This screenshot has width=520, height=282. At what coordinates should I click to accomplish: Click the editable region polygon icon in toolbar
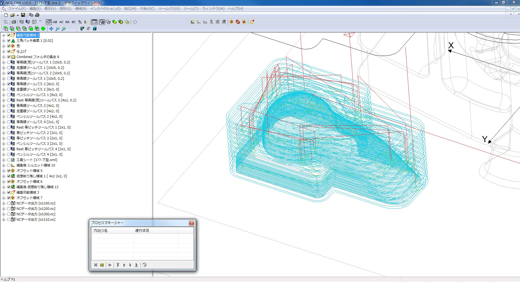[x=252, y=22]
